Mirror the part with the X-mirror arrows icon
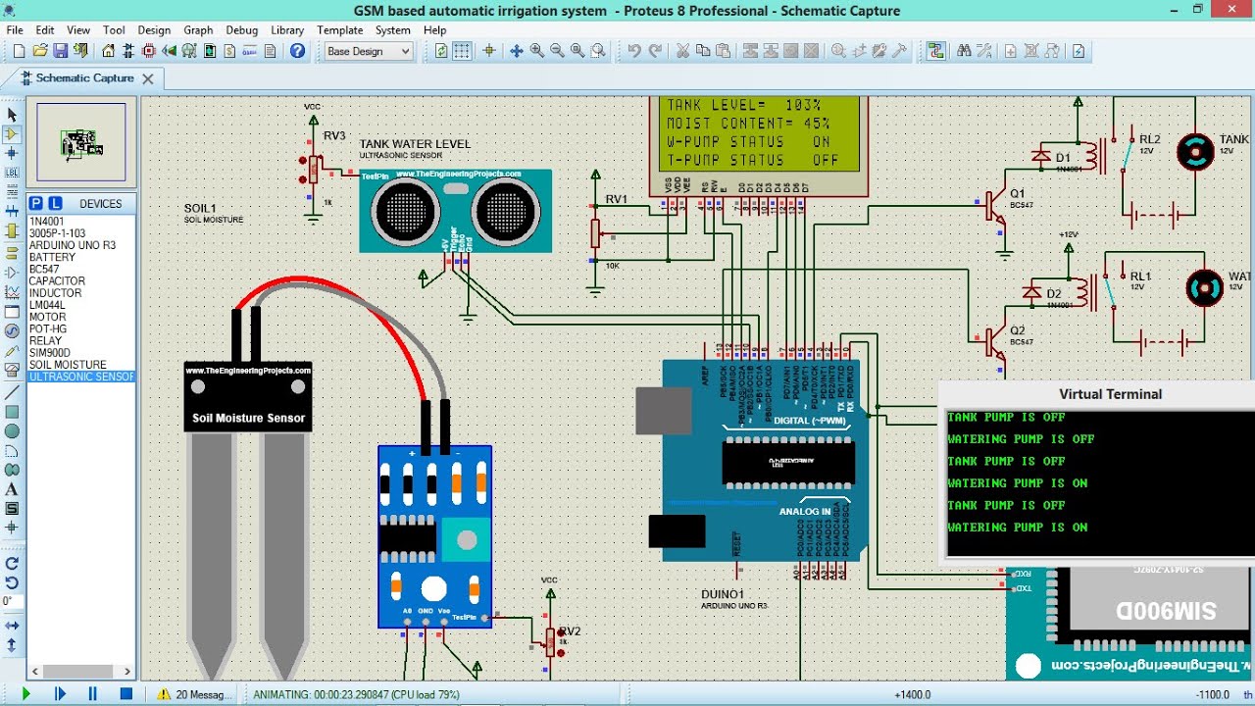The height and width of the screenshot is (706, 1255). click(12, 625)
